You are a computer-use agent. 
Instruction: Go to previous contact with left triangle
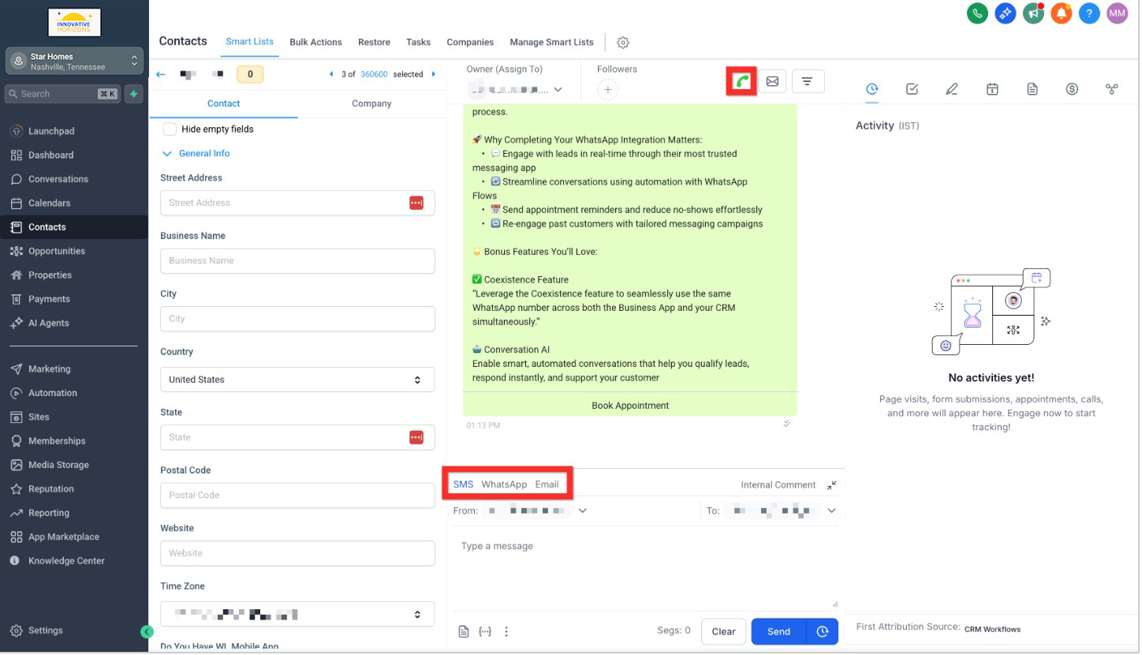point(331,74)
